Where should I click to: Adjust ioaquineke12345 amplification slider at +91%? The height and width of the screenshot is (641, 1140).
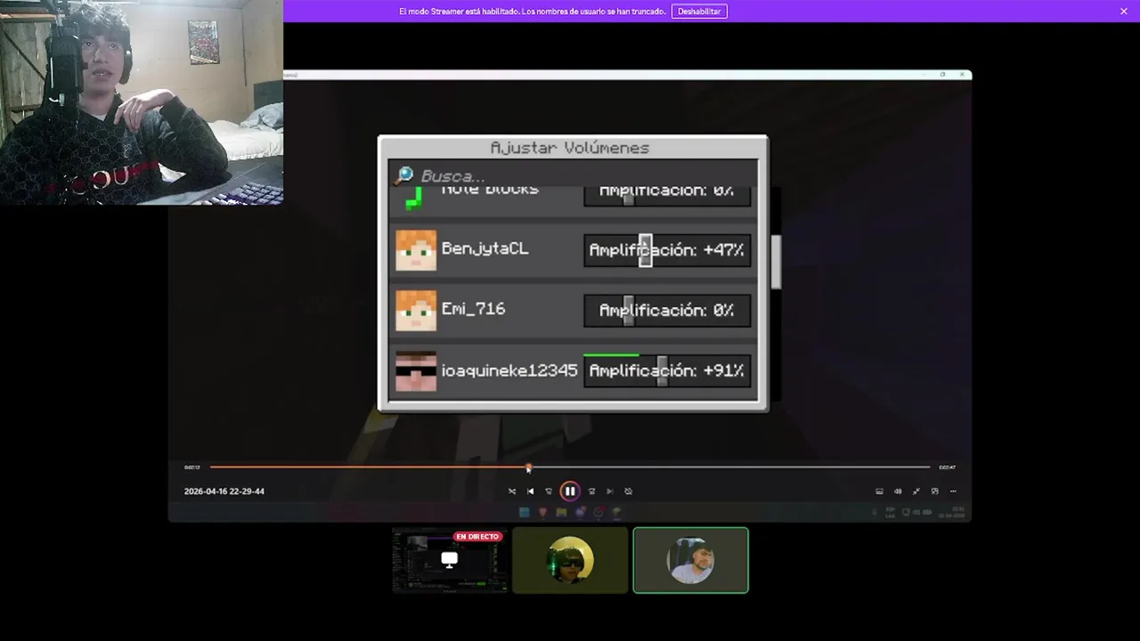point(667,370)
